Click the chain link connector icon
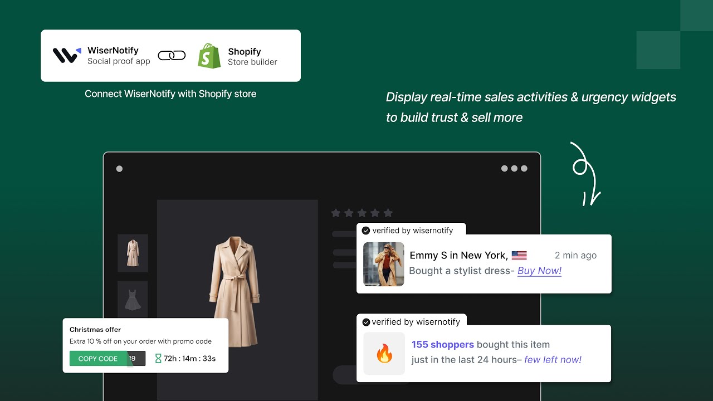 tap(172, 55)
